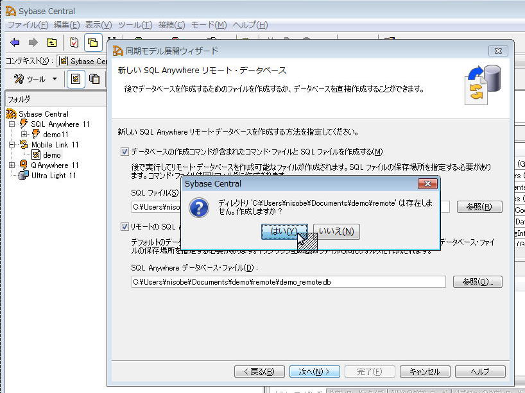Click the Mobile Link 11 sync icon
Image resolution: width=525 pixels, height=393 pixels.
(23, 144)
